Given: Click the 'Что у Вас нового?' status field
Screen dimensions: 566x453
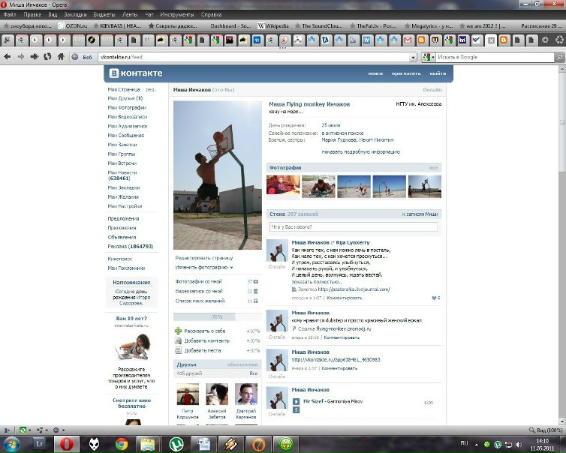Looking at the screenshot, I should (x=353, y=226).
